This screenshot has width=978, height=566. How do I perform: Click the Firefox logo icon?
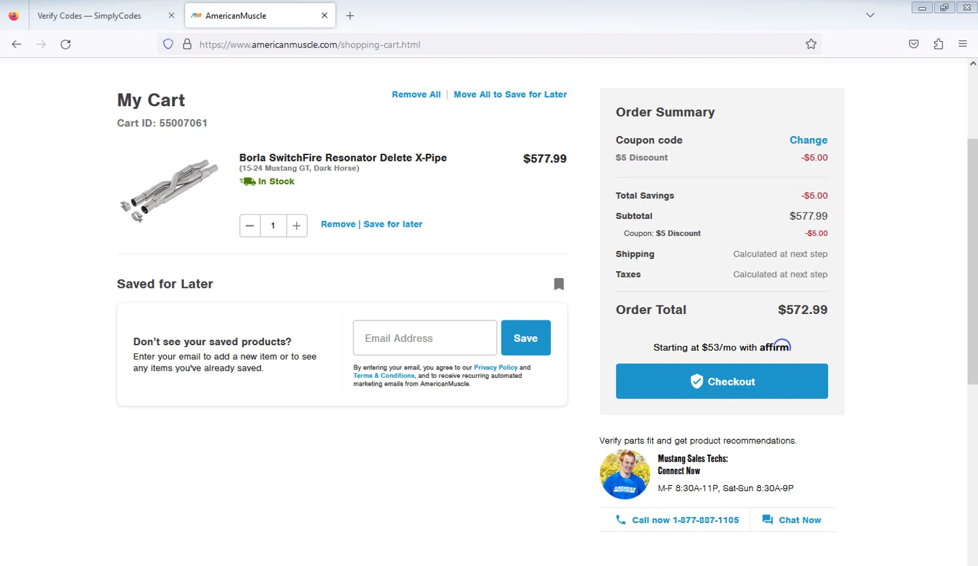pyautogui.click(x=14, y=16)
